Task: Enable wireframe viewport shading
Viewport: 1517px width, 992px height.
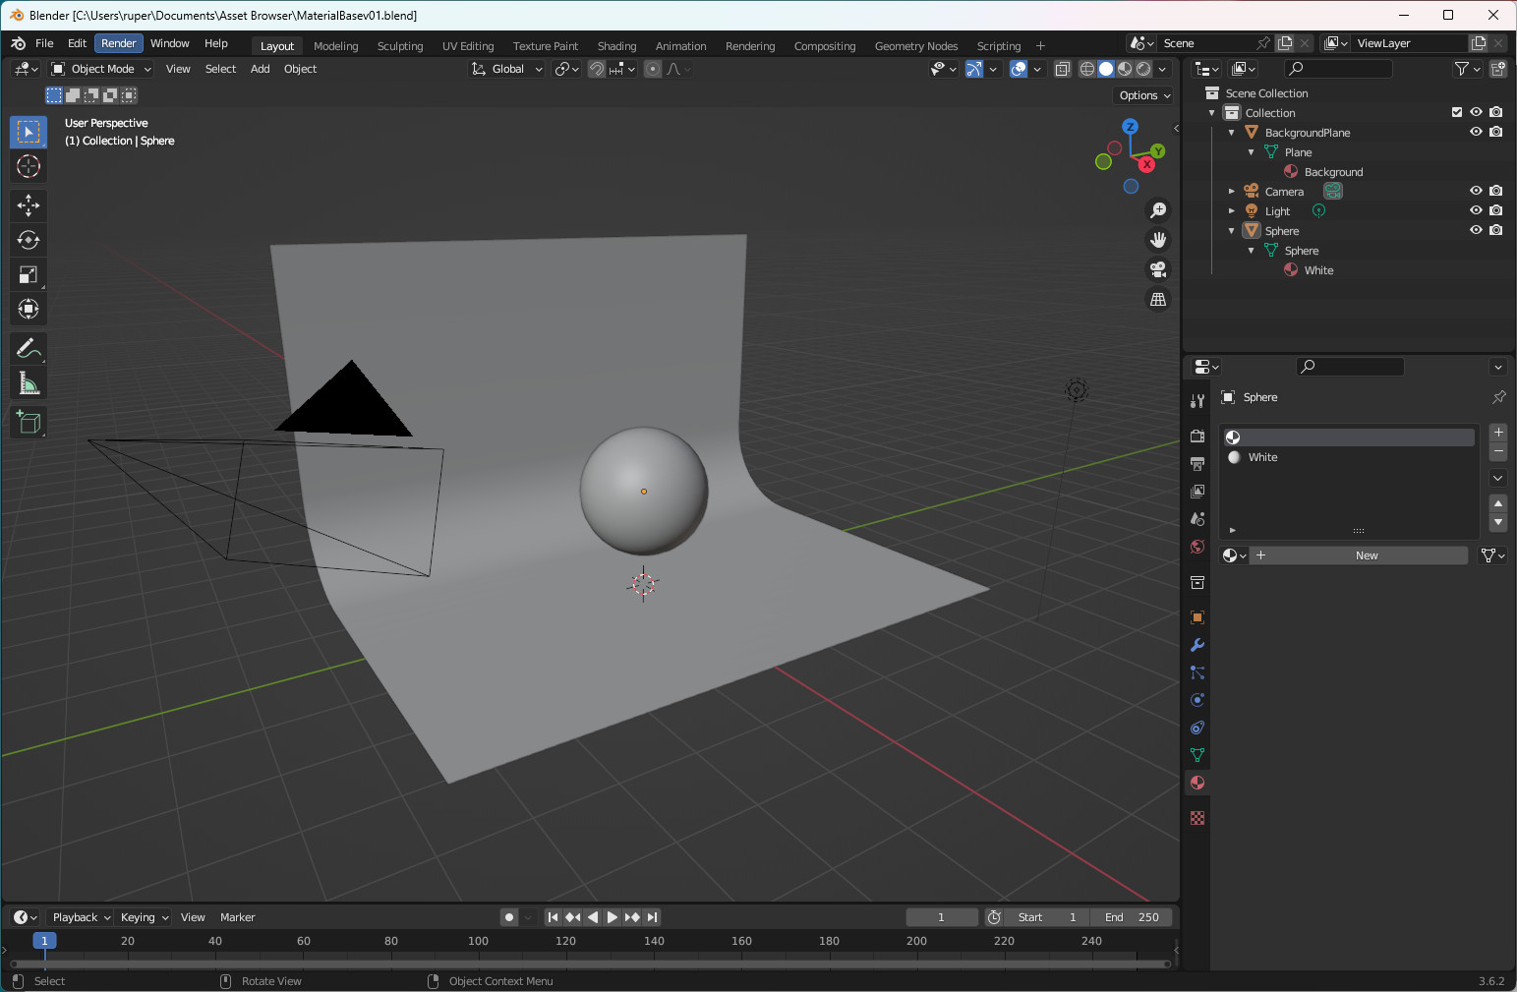Action: click(x=1087, y=69)
